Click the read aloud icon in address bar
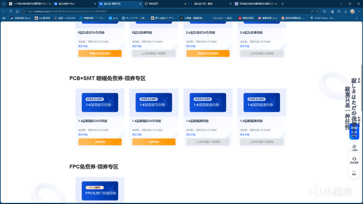 pos(312,11)
